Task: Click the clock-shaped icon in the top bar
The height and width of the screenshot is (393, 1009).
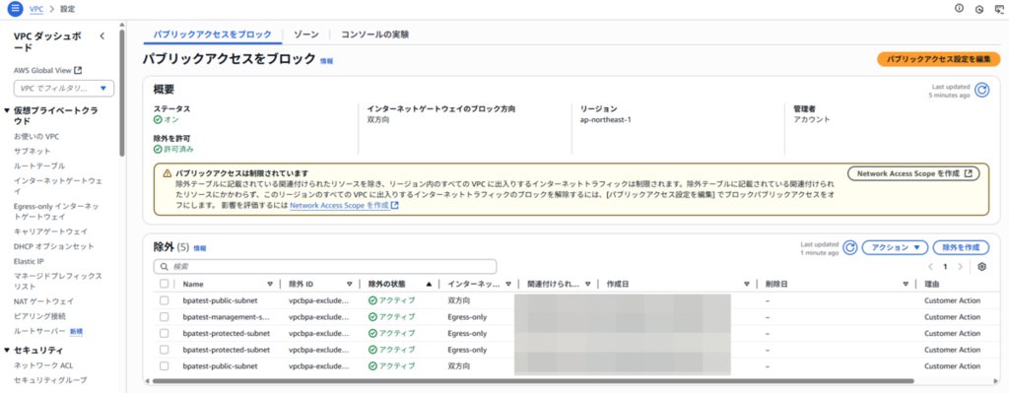Action: (979, 9)
